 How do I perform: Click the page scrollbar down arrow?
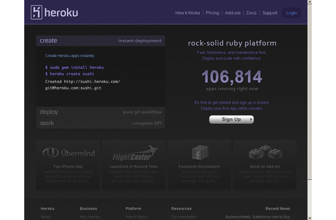point(310,218)
